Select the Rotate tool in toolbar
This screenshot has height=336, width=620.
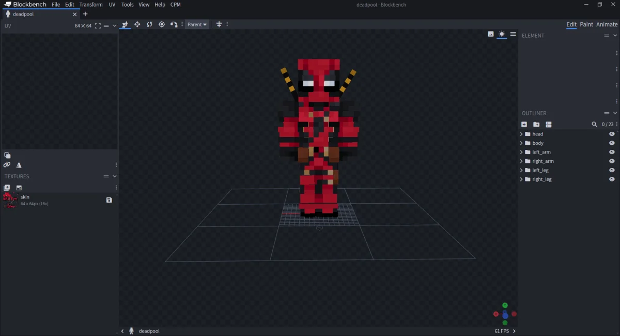[x=149, y=24]
